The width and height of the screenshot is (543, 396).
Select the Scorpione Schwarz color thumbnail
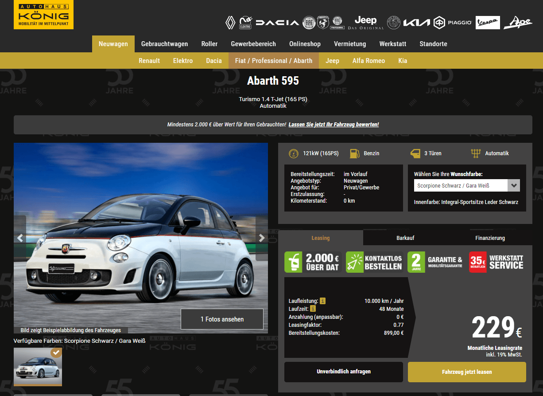pos(38,366)
